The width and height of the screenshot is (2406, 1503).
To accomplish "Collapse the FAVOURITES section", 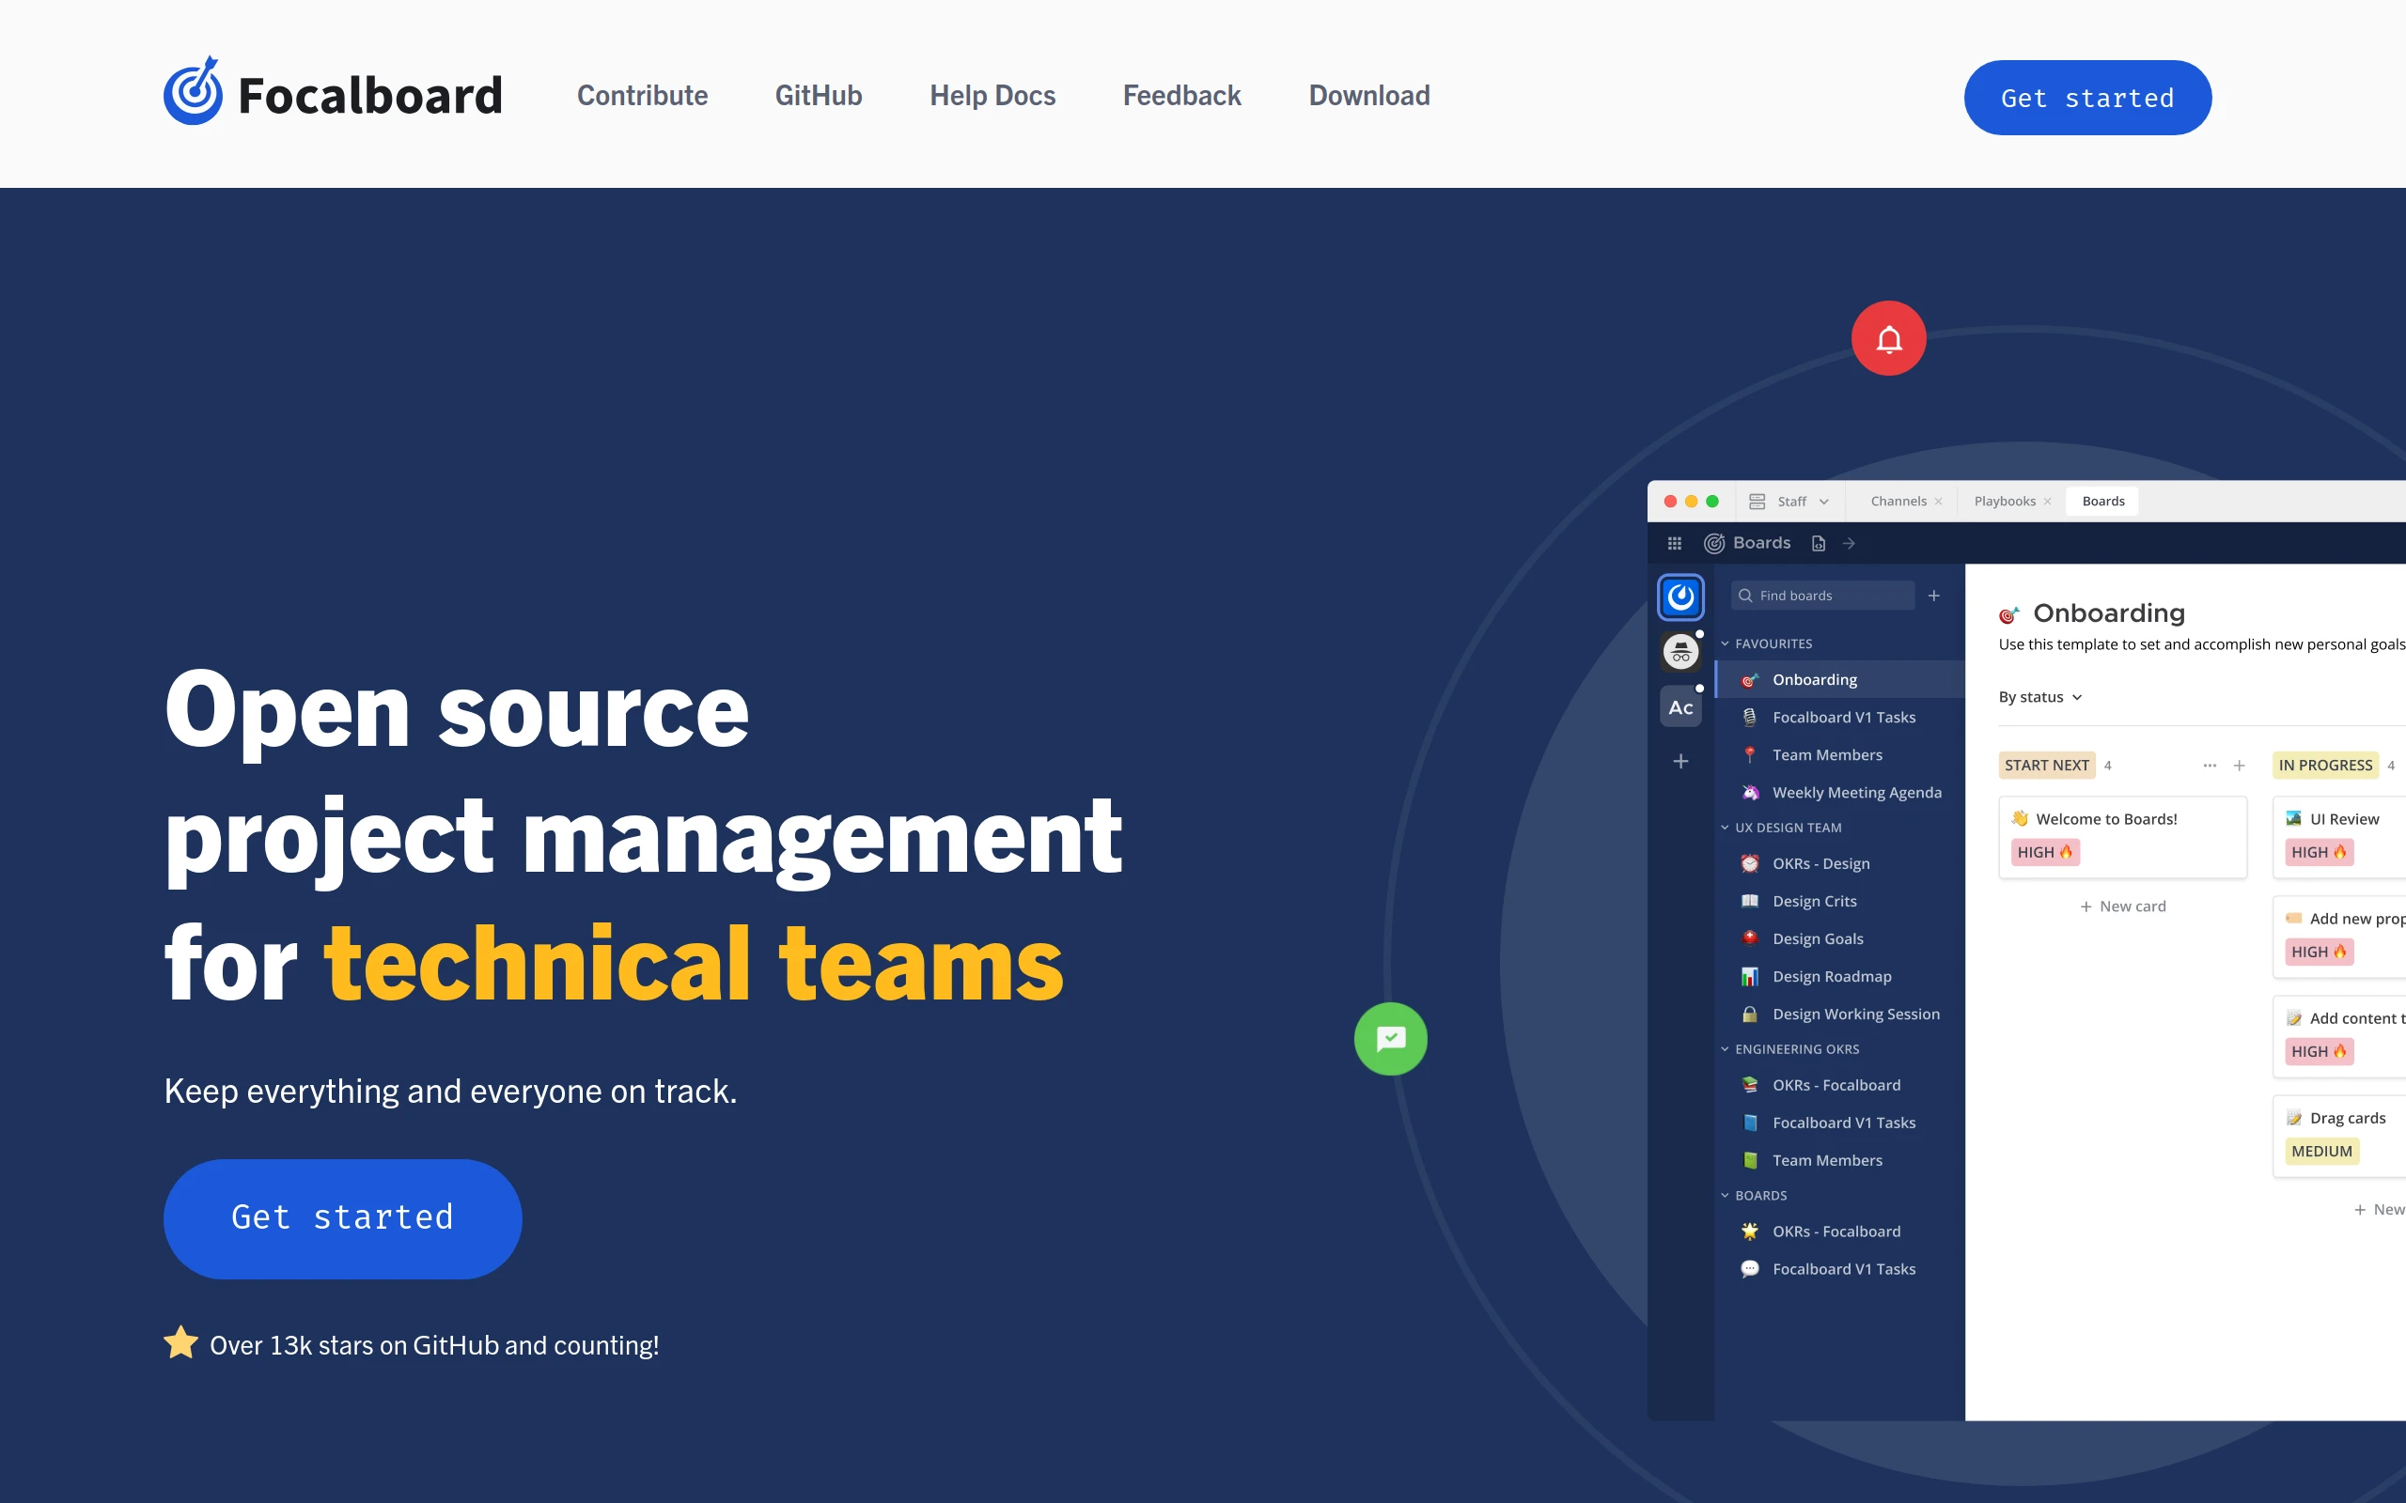I will click(1725, 644).
